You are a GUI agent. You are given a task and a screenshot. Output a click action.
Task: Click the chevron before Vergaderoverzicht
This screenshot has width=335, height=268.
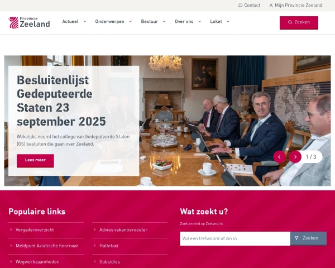click(11, 229)
